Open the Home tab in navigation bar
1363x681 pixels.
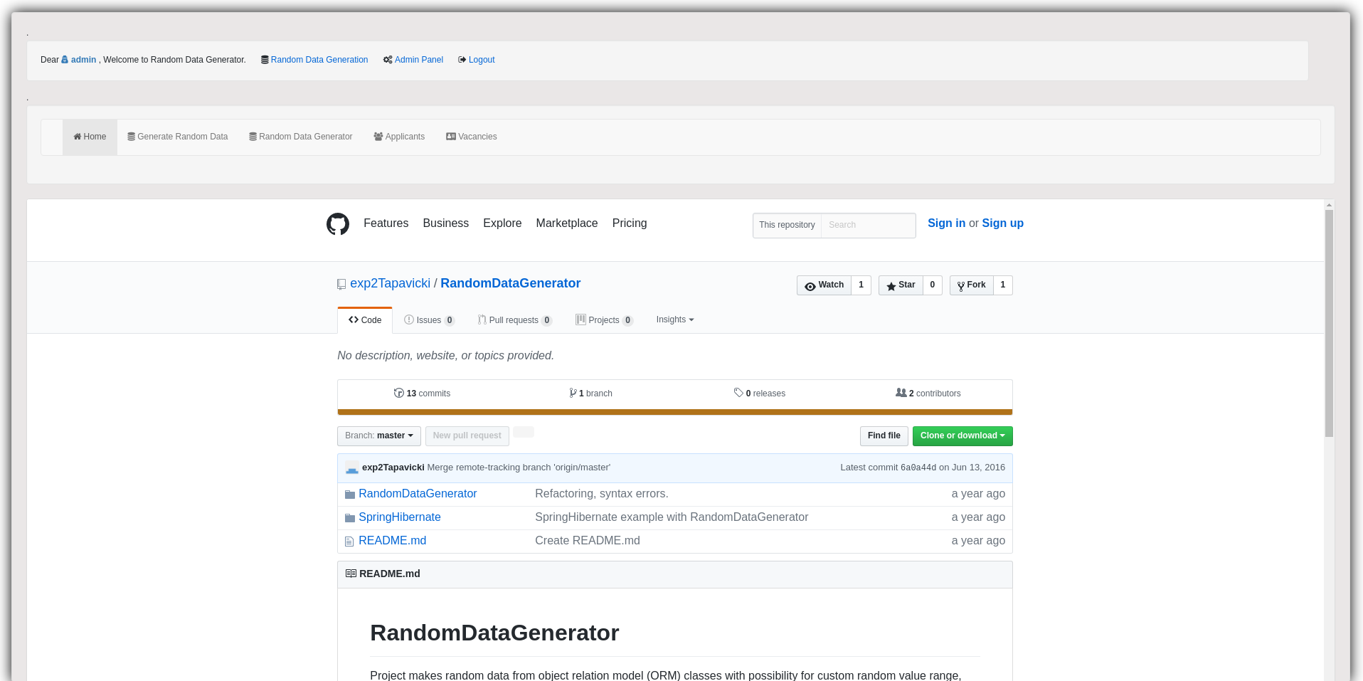90,137
